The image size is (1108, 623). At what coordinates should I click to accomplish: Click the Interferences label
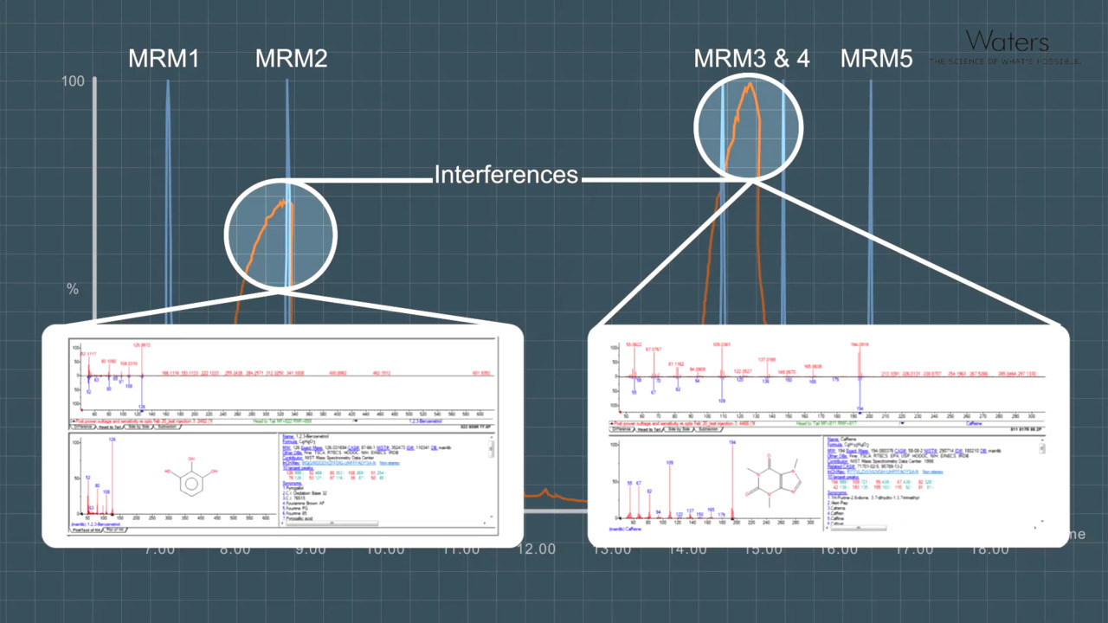[506, 175]
